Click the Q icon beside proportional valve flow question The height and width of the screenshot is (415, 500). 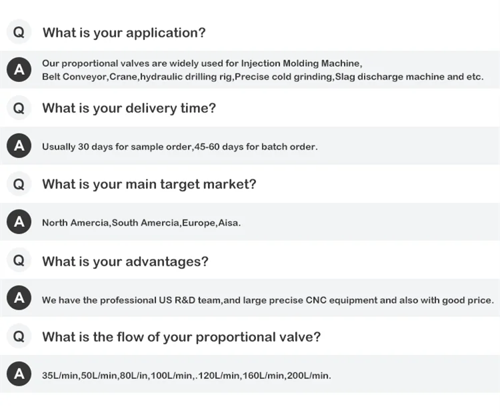click(x=19, y=337)
